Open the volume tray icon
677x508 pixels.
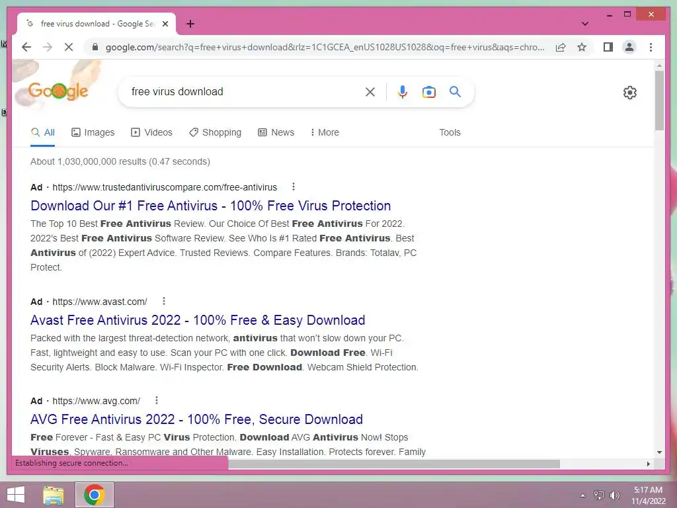click(x=614, y=495)
